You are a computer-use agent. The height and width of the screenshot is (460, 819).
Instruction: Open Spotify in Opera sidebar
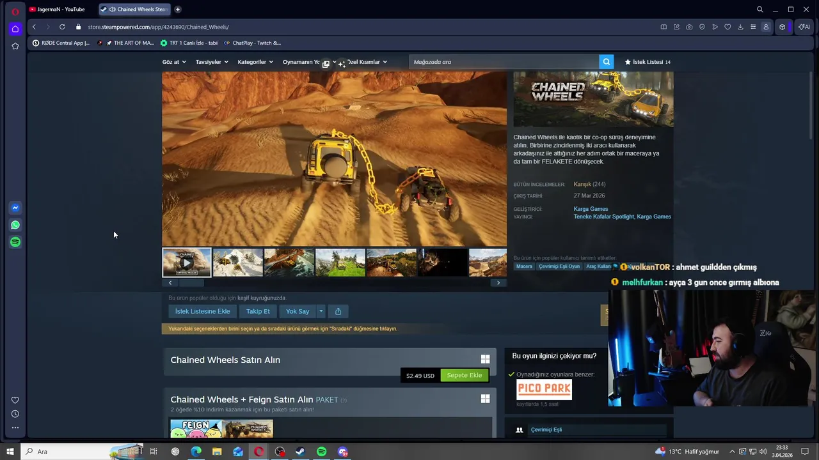pos(15,242)
